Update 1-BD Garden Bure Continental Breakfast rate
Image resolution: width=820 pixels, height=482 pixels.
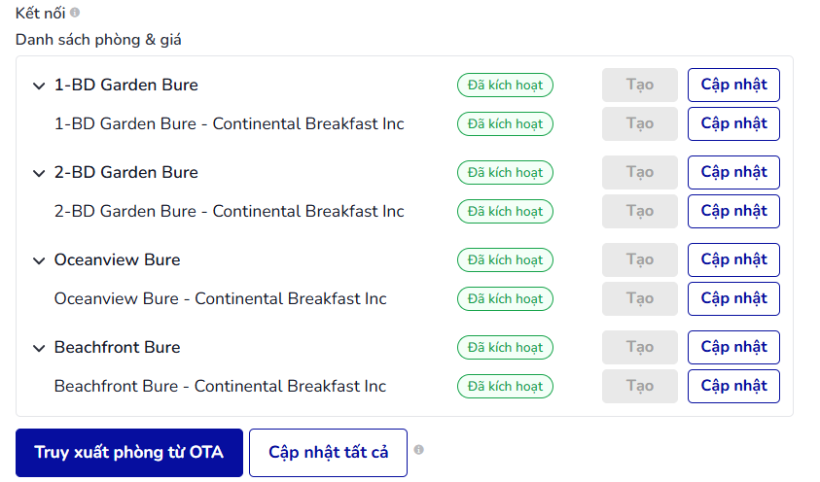coord(733,123)
